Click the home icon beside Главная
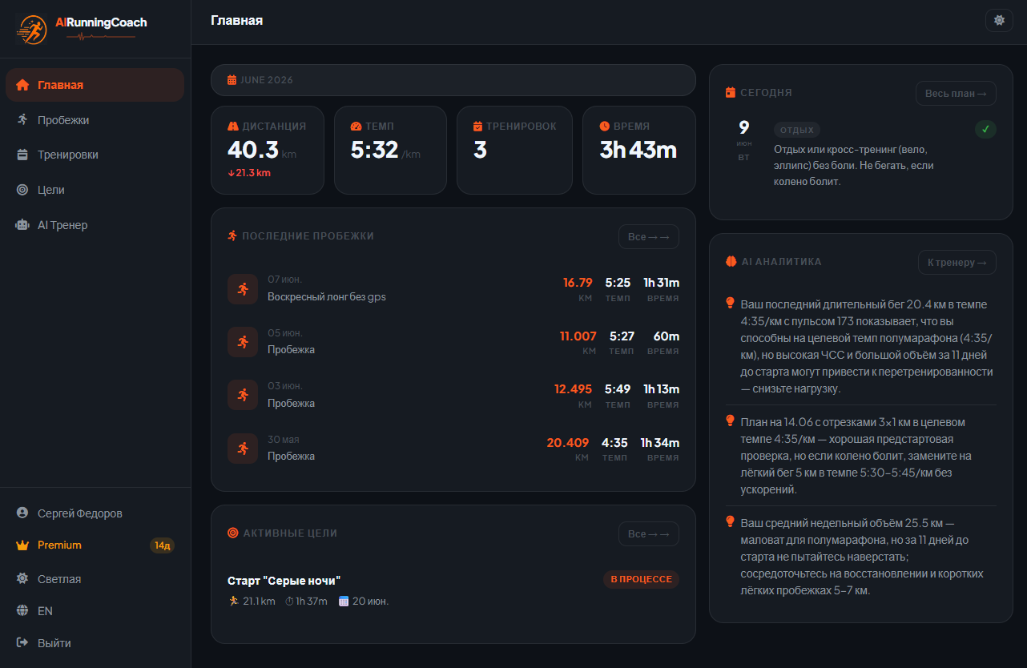1027x668 pixels. point(22,85)
